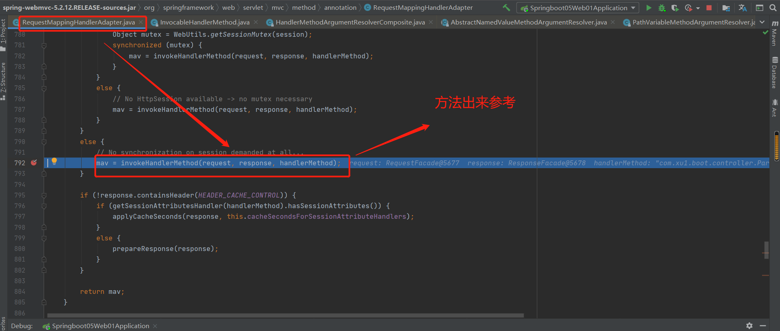Screen dimensions: 780x331
Task: Collapse the synchronized block at line 781
Action: pyautogui.click(x=44, y=45)
